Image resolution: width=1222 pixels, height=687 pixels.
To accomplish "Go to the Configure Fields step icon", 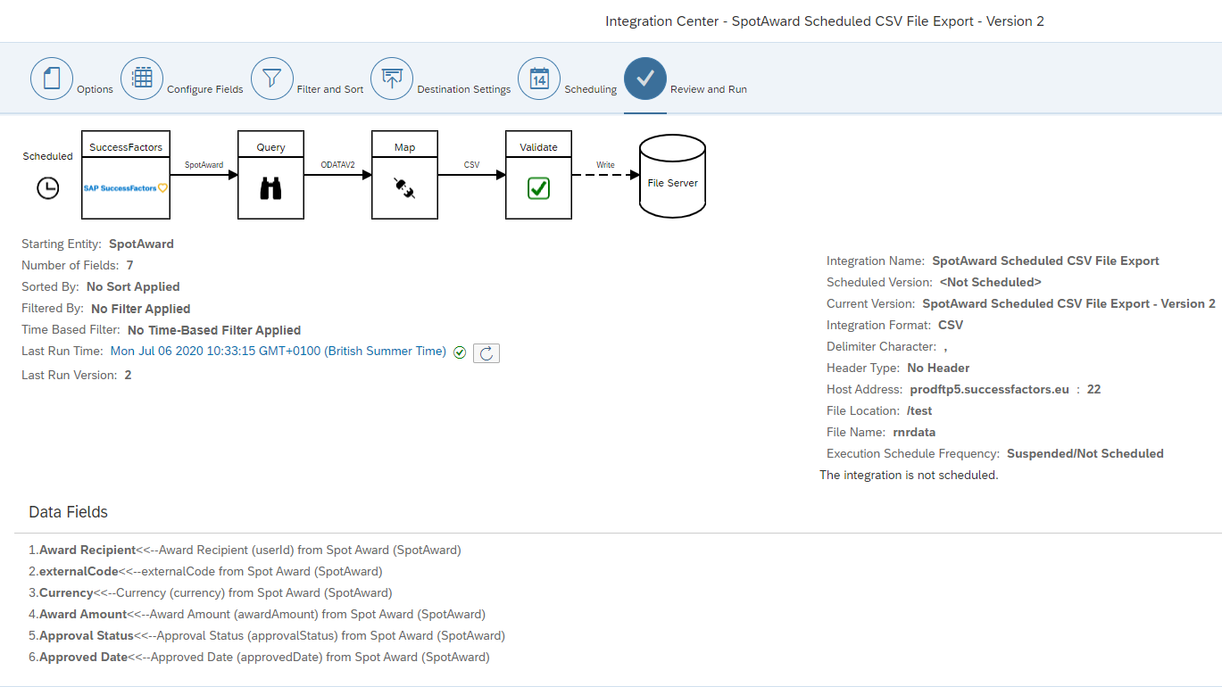I will coord(142,79).
